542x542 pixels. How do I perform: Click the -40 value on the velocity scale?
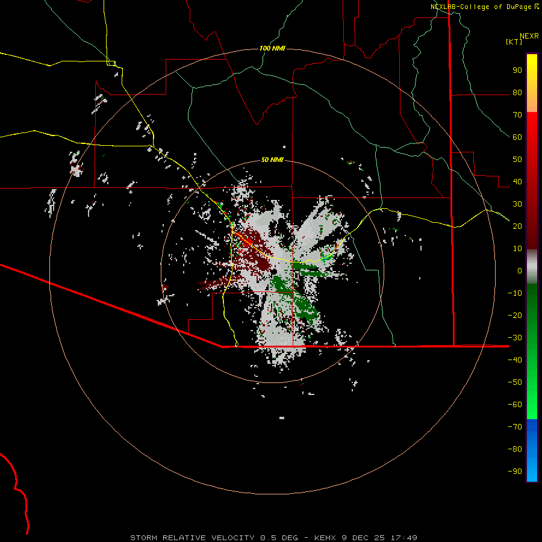(x=515, y=360)
